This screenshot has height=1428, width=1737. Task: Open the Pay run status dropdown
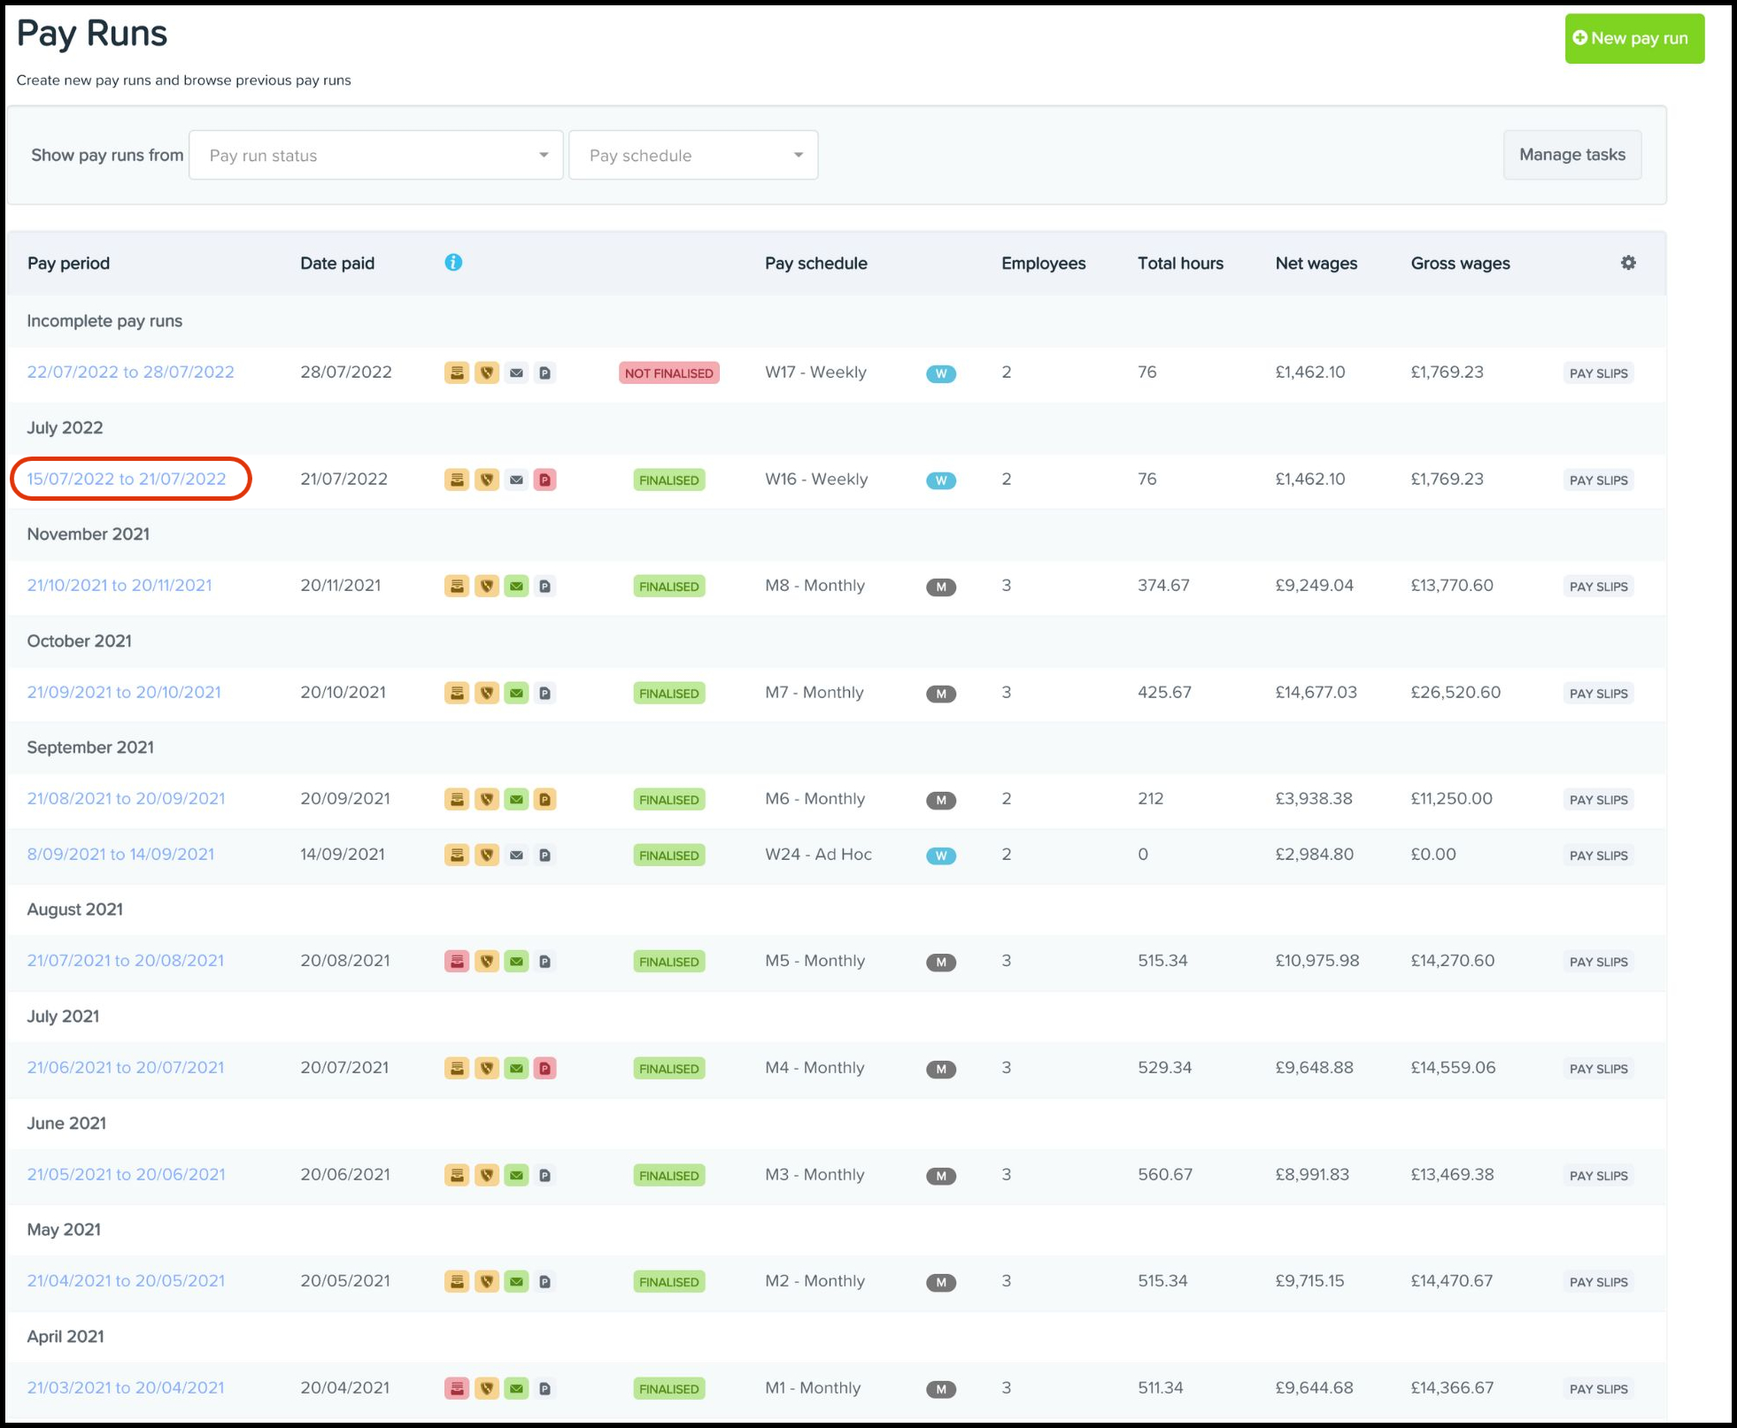375,156
